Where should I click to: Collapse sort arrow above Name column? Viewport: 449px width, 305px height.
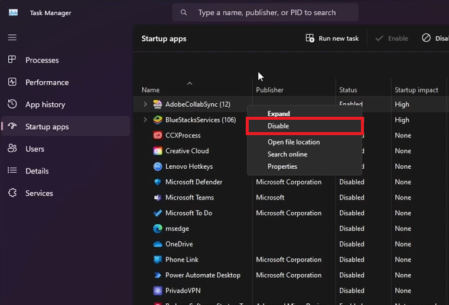[x=190, y=83]
